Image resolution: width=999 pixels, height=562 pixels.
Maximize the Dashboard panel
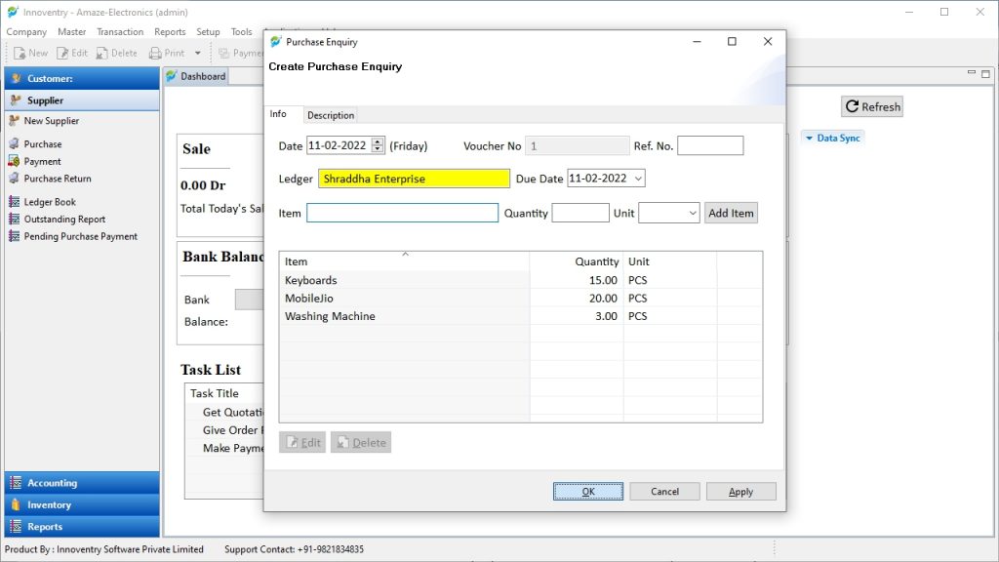pyautogui.click(x=985, y=73)
